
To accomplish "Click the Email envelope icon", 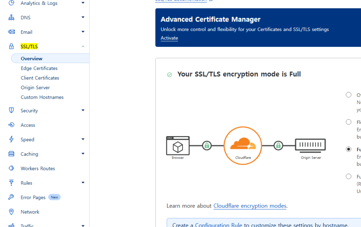I will click(11, 32).
